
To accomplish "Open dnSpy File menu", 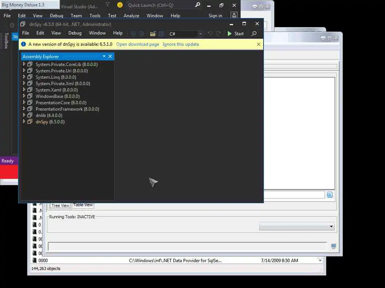I will pyautogui.click(x=26, y=33).
